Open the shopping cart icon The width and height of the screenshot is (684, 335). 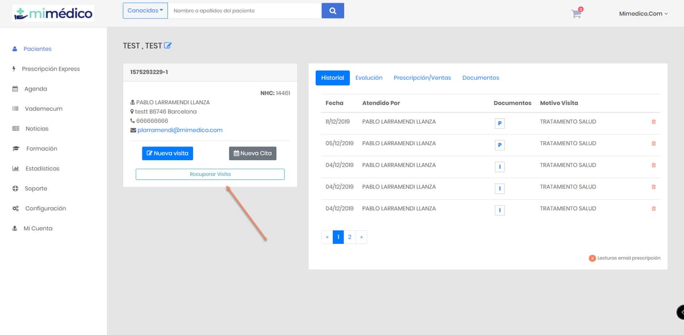[576, 14]
